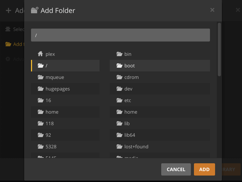Select the dev folder
This screenshot has height=182, width=242.
point(128,89)
